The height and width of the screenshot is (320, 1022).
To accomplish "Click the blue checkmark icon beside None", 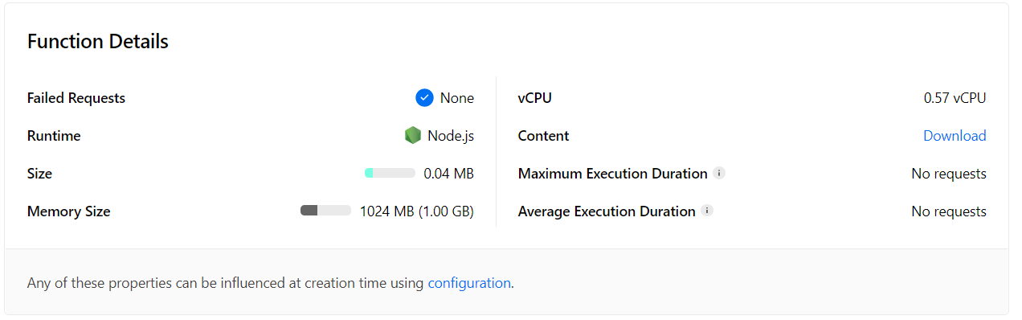I will point(424,98).
